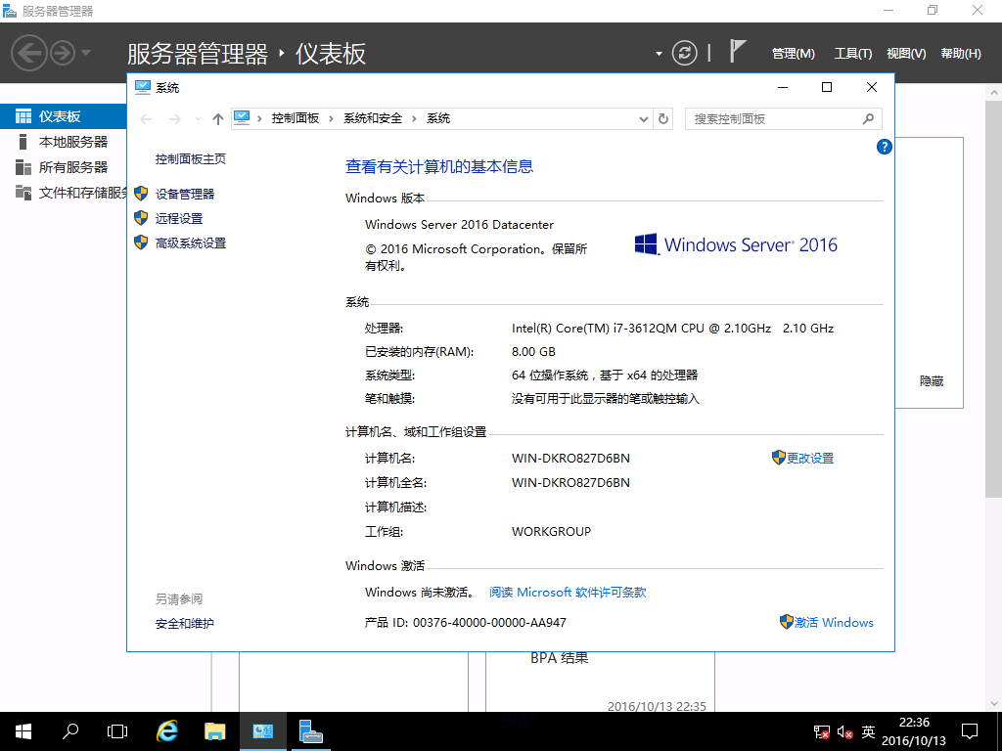
Task: Open 远程设置
Action: [x=179, y=218]
